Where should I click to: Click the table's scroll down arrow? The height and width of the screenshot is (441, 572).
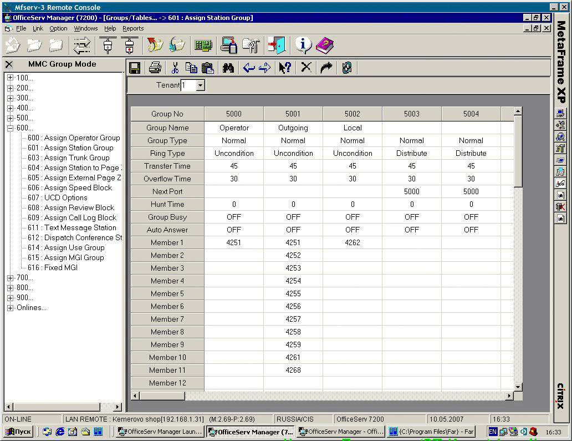(518, 387)
